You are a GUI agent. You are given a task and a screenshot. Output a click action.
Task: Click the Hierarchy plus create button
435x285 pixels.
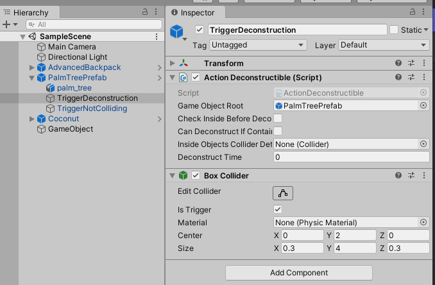coord(6,24)
